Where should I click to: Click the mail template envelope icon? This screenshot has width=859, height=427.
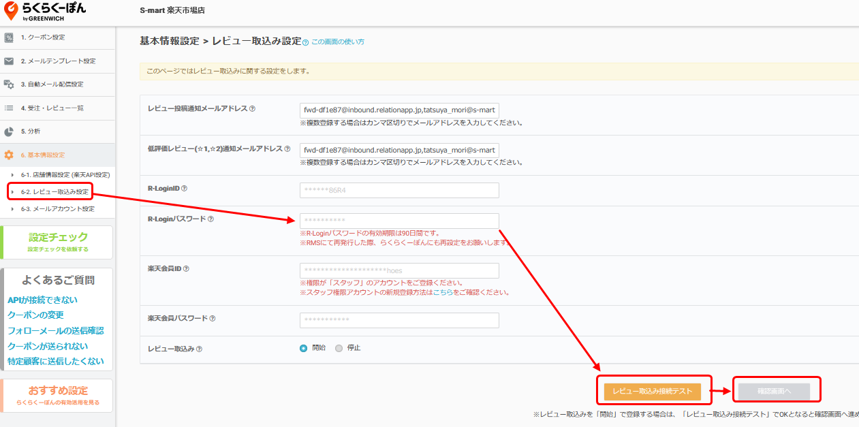coord(9,61)
